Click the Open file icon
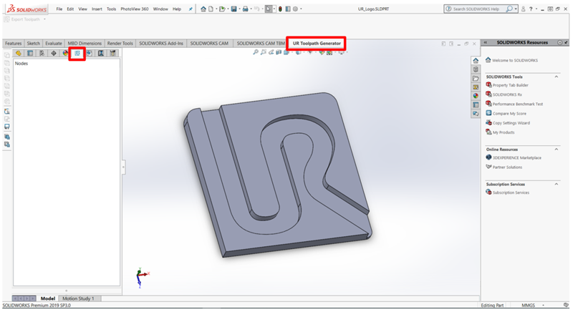Screen dimensions: 573x312 222,9
